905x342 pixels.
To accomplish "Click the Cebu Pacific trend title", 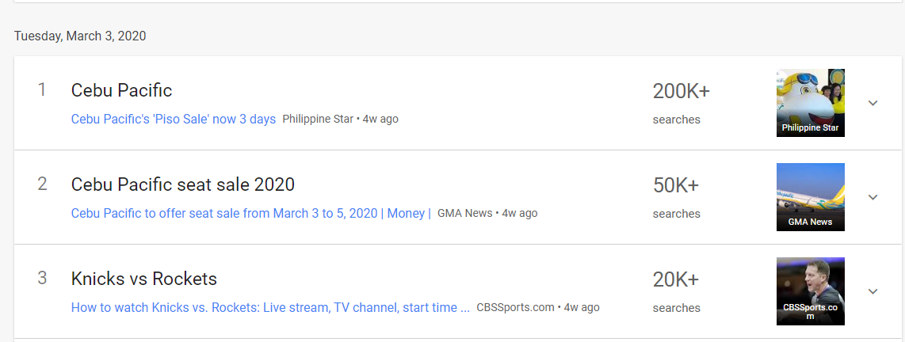I will coord(121,90).
